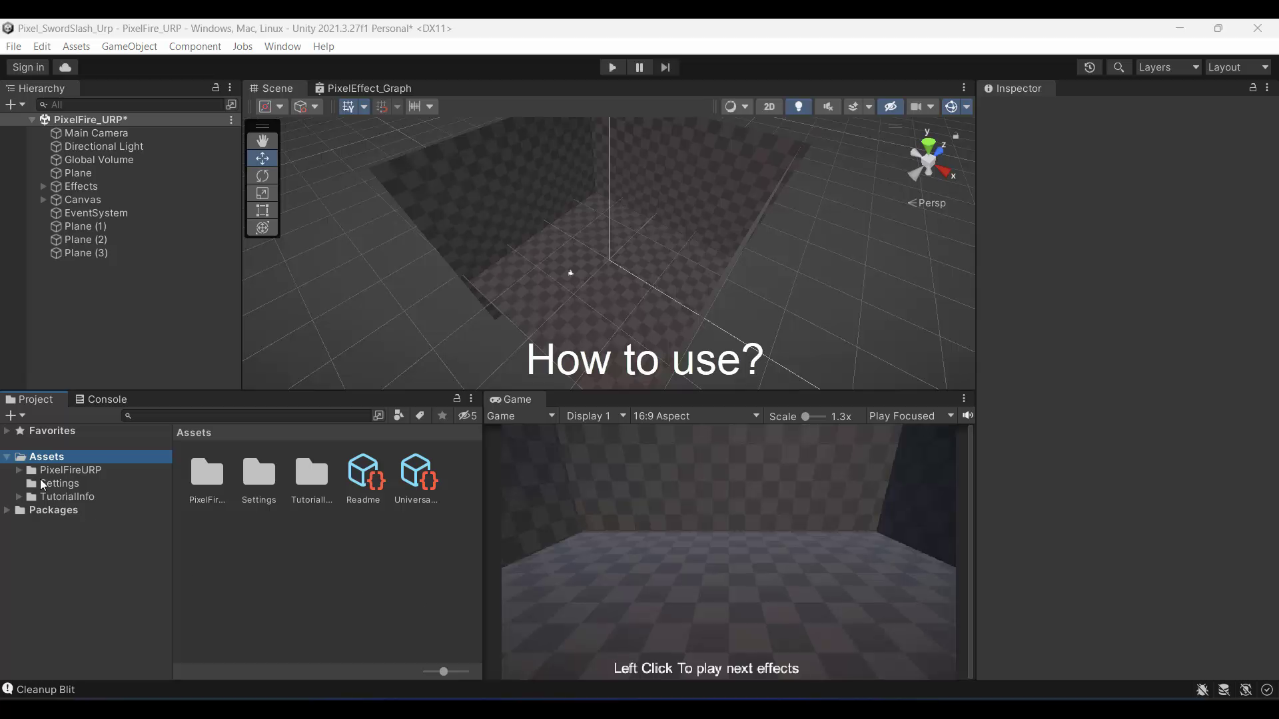
Task: Select the Rect Transform tool
Action: click(262, 210)
